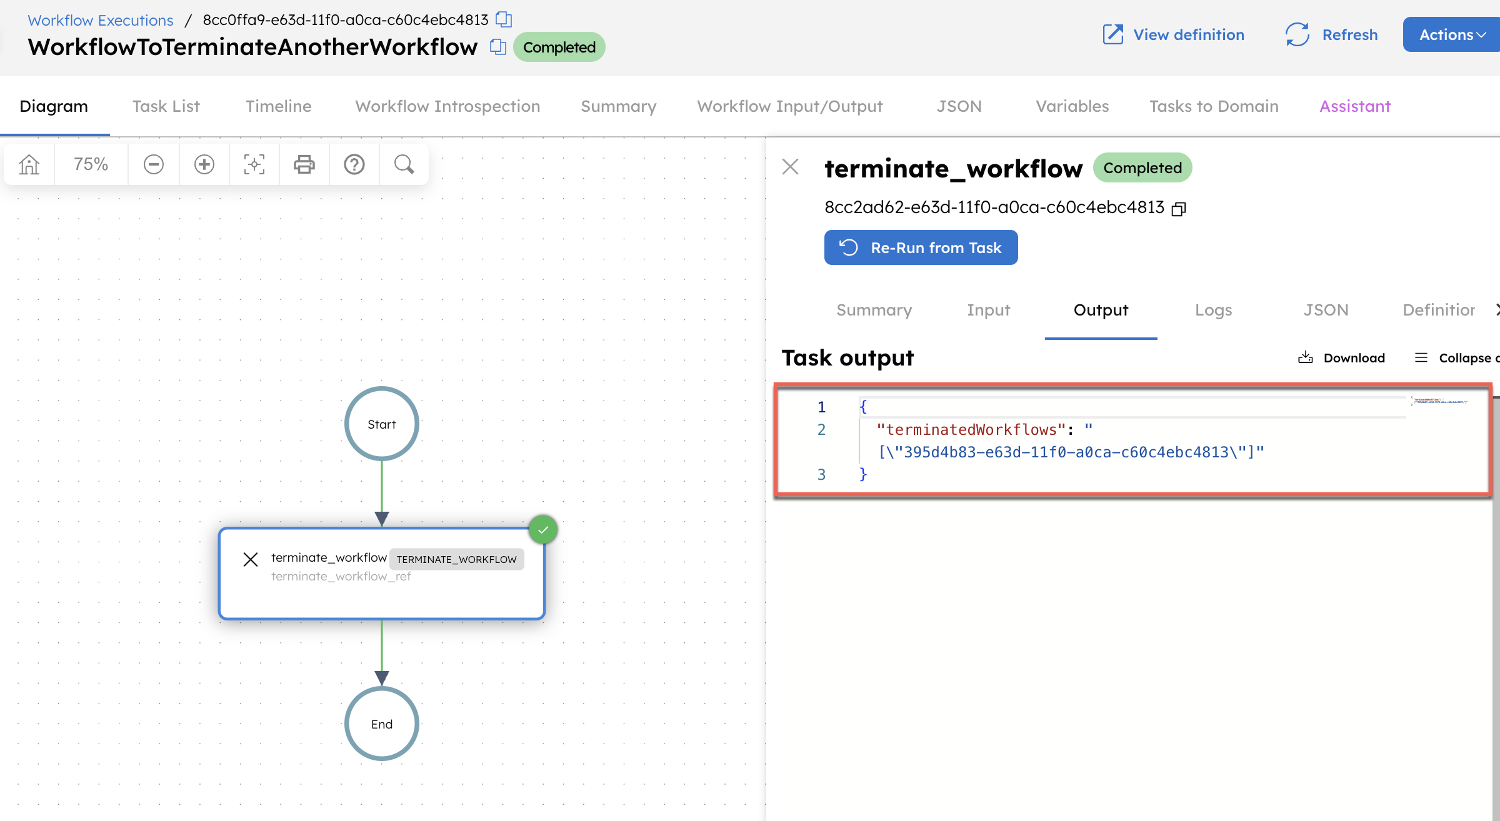Zoom in with the plus icon
1500x821 pixels.
pos(204,164)
